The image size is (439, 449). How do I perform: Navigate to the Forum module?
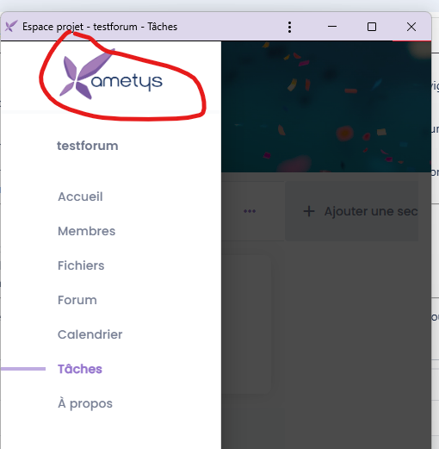tap(77, 300)
